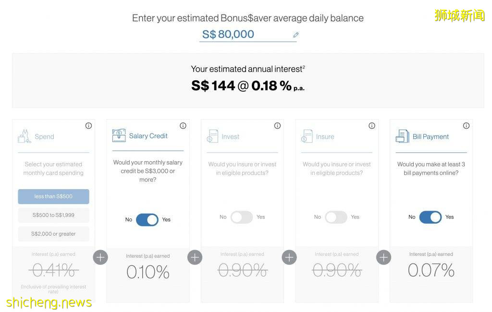Open the Invest card info icon
The image size is (492, 312).
click(x=277, y=126)
